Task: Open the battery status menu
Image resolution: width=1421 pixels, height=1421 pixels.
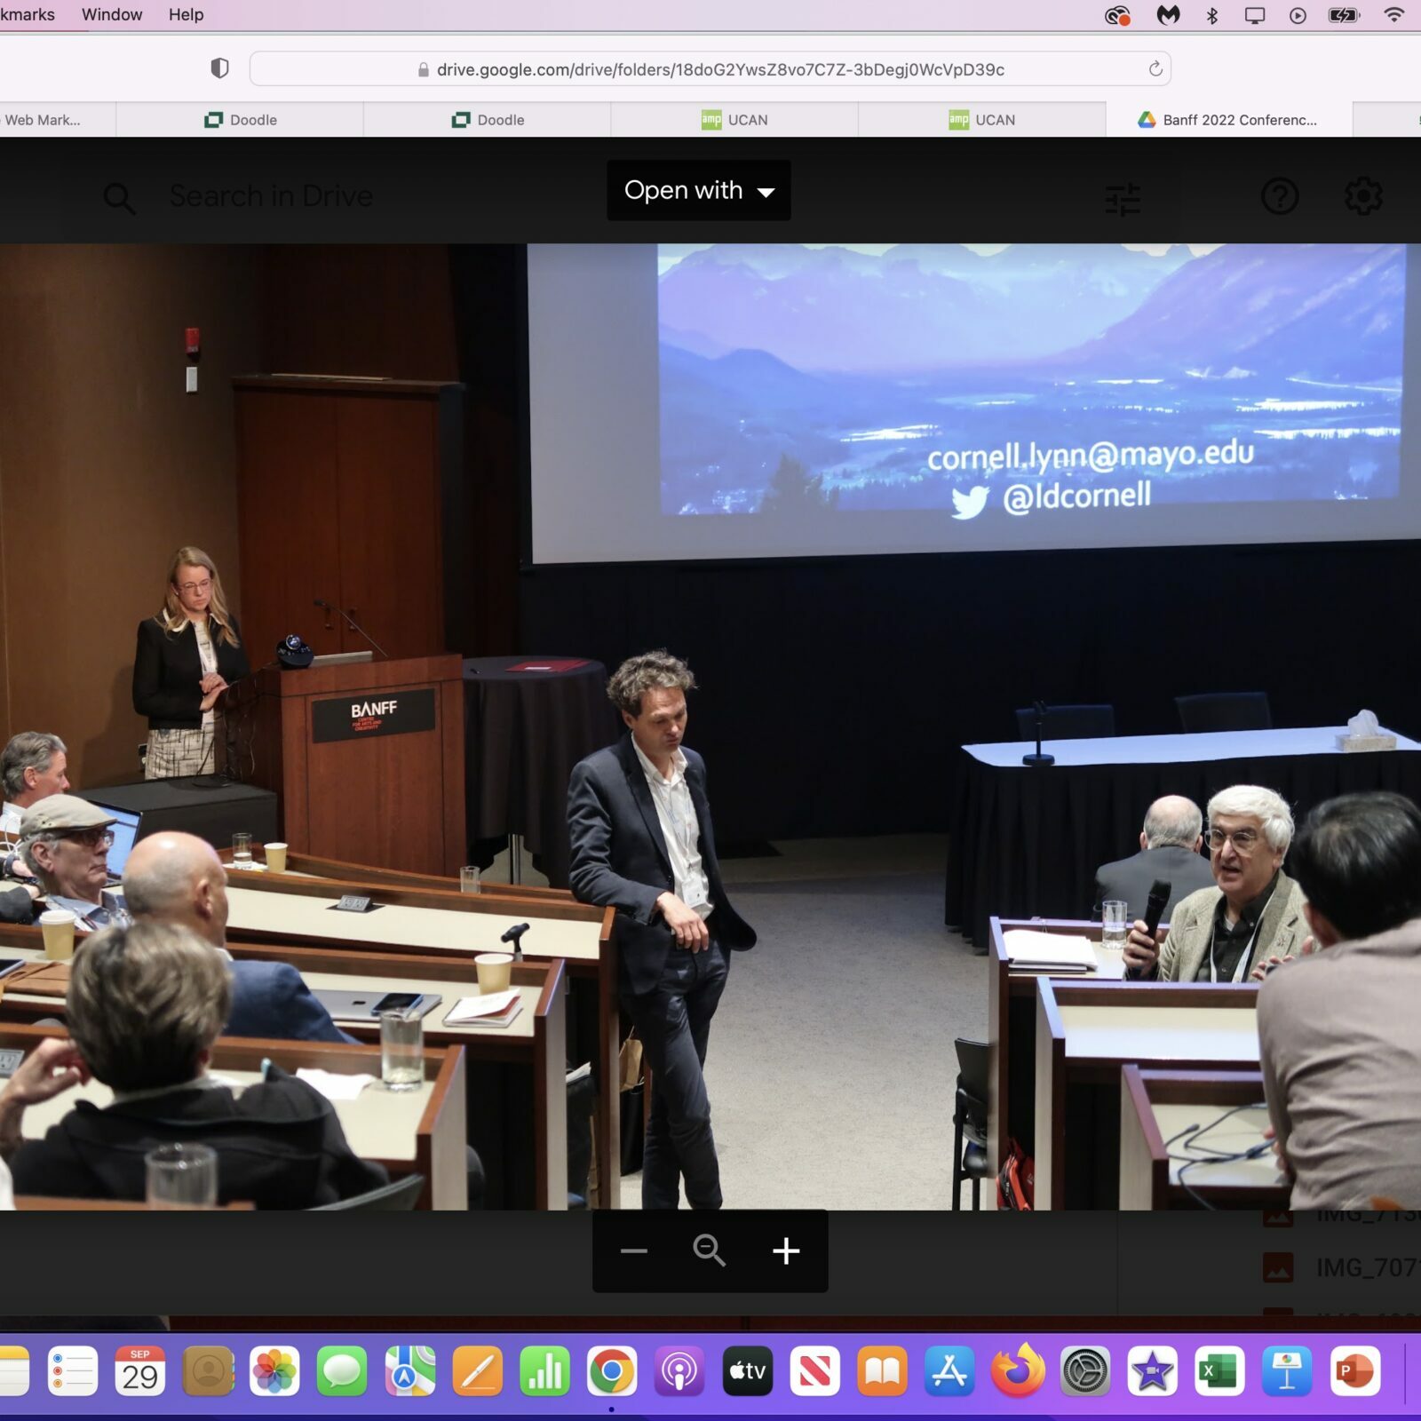Action: pyautogui.click(x=1344, y=15)
